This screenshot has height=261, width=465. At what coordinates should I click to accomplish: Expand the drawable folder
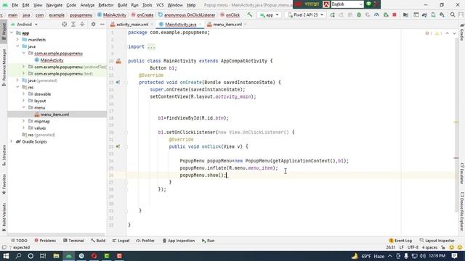[x=23, y=94]
